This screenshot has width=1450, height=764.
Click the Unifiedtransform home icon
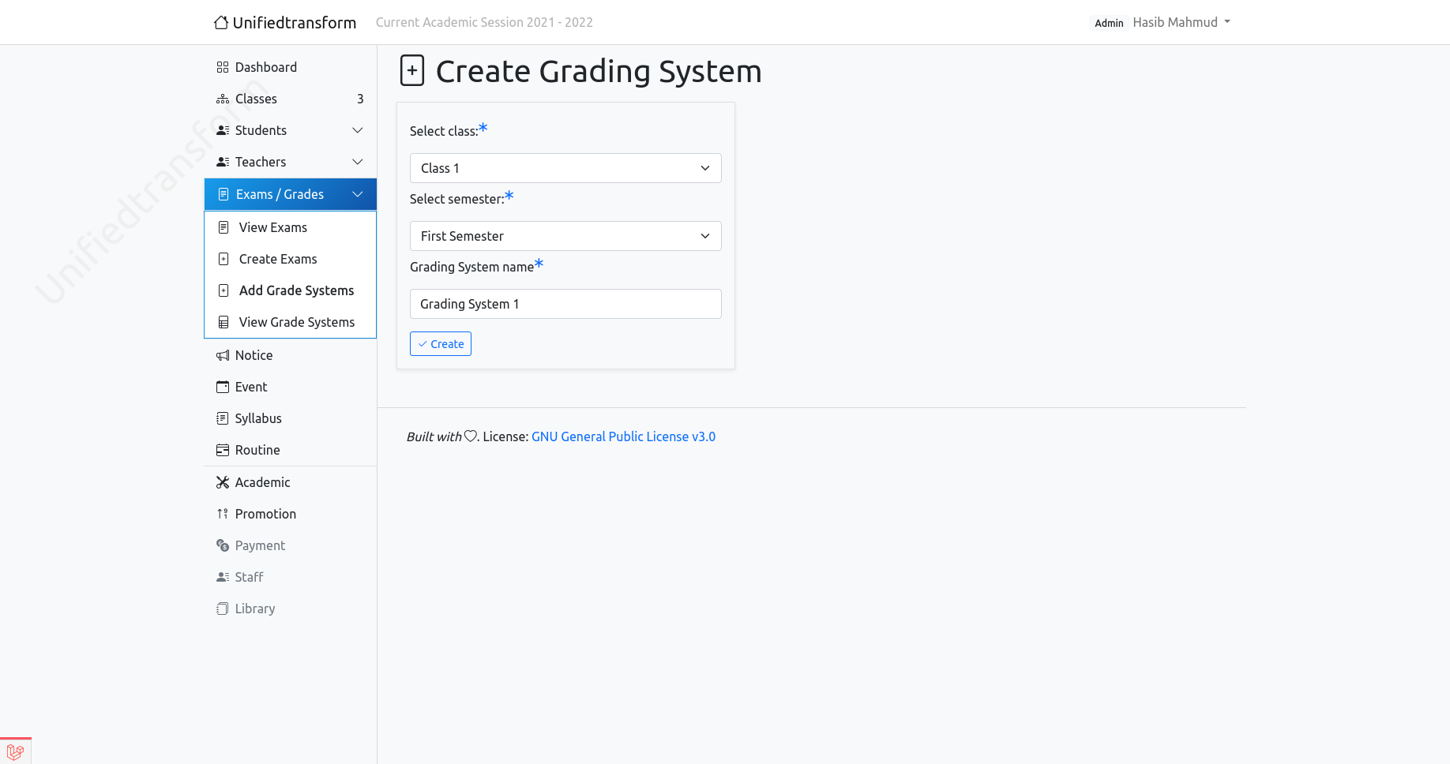[221, 22]
